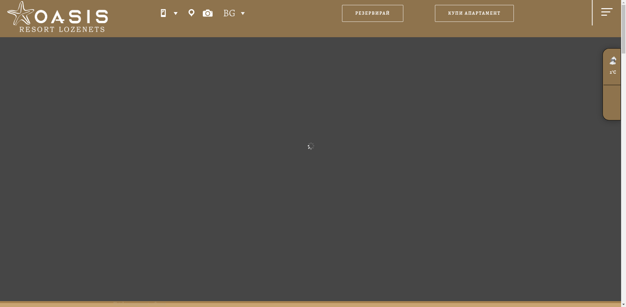
Task: Open the map location pin icon
Action: coord(191,13)
